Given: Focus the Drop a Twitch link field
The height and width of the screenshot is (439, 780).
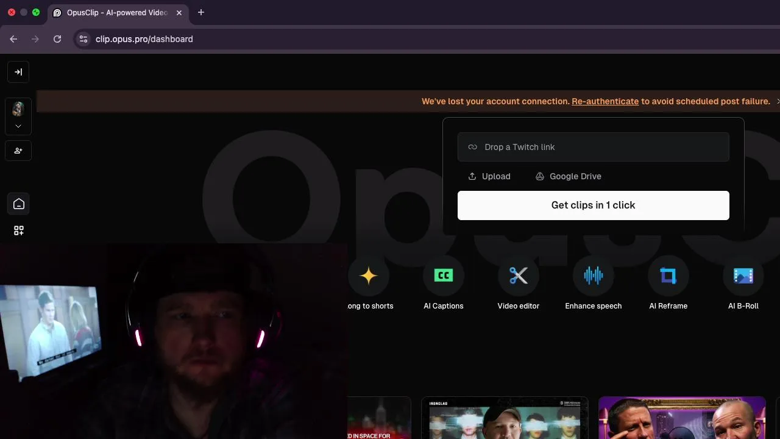Looking at the screenshot, I should pos(593,147).
